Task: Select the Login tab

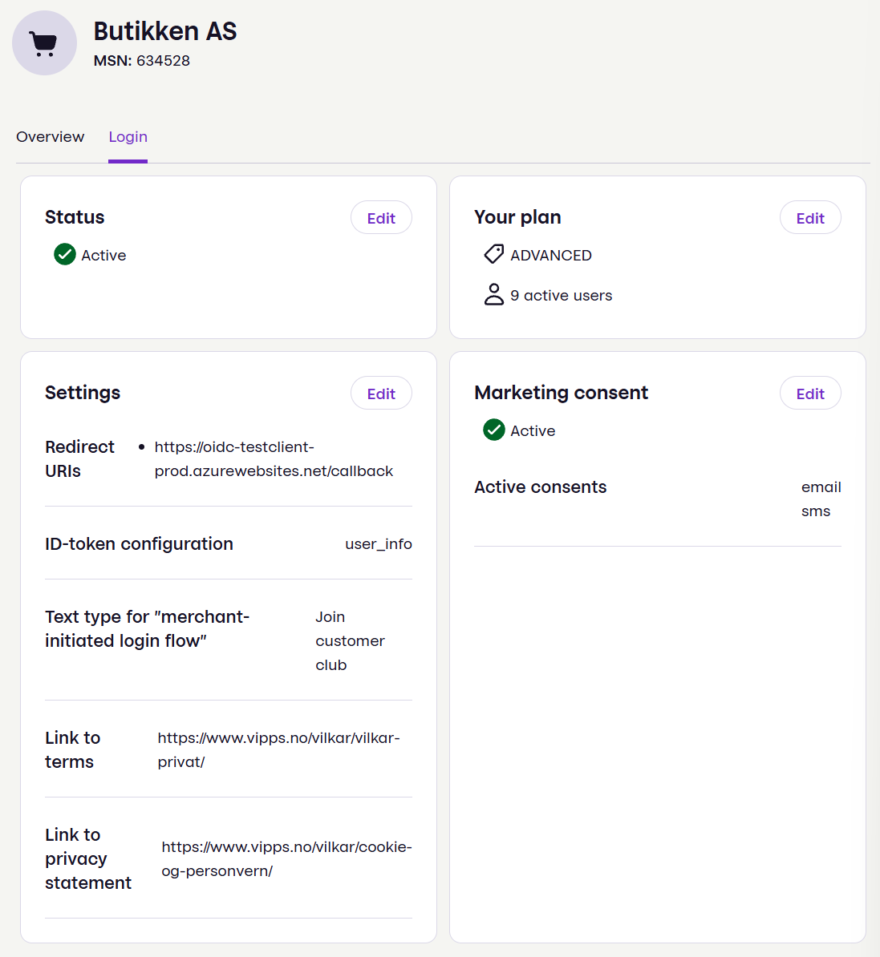Action: coord(128,137)
